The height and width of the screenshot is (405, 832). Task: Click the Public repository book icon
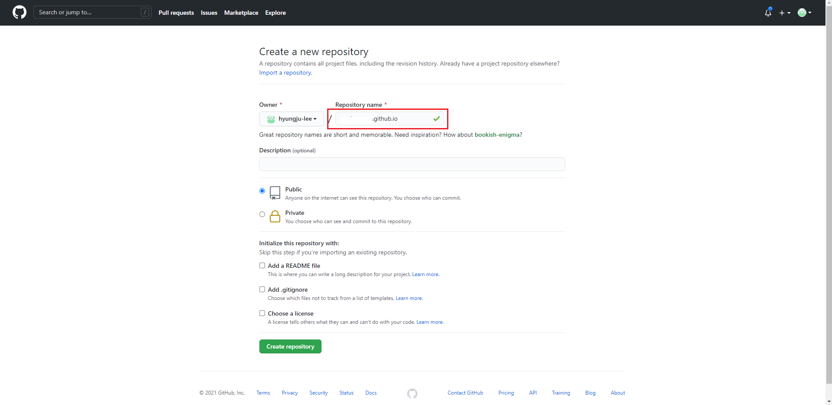click(x=275, y=193)
